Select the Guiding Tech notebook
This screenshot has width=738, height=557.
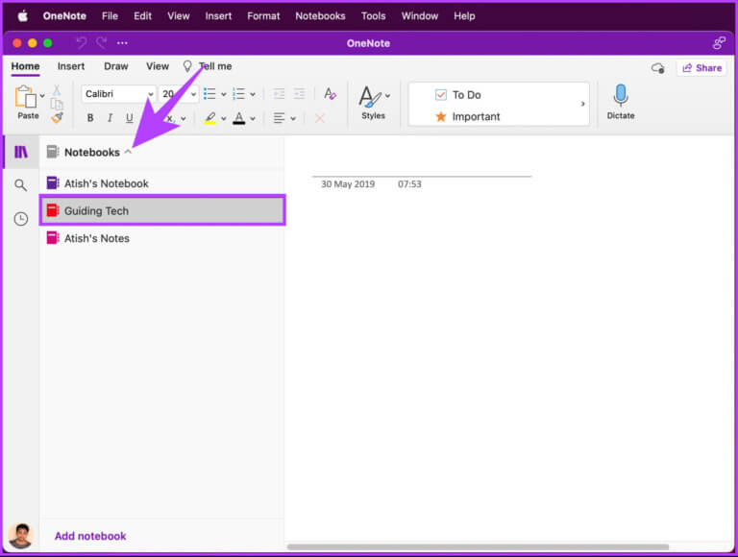click(x=162, y=210)
